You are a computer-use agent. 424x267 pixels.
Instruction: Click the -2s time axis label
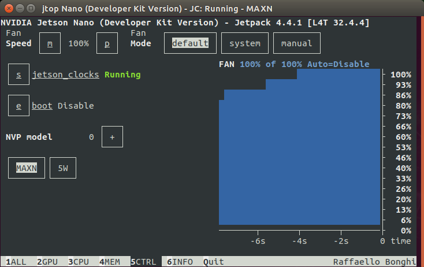(x=341, y=241)
